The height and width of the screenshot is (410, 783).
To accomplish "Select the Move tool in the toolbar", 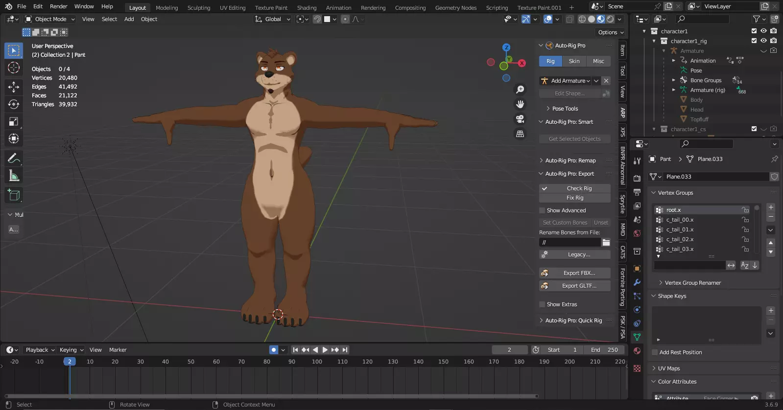I will [x=14, y=87].
